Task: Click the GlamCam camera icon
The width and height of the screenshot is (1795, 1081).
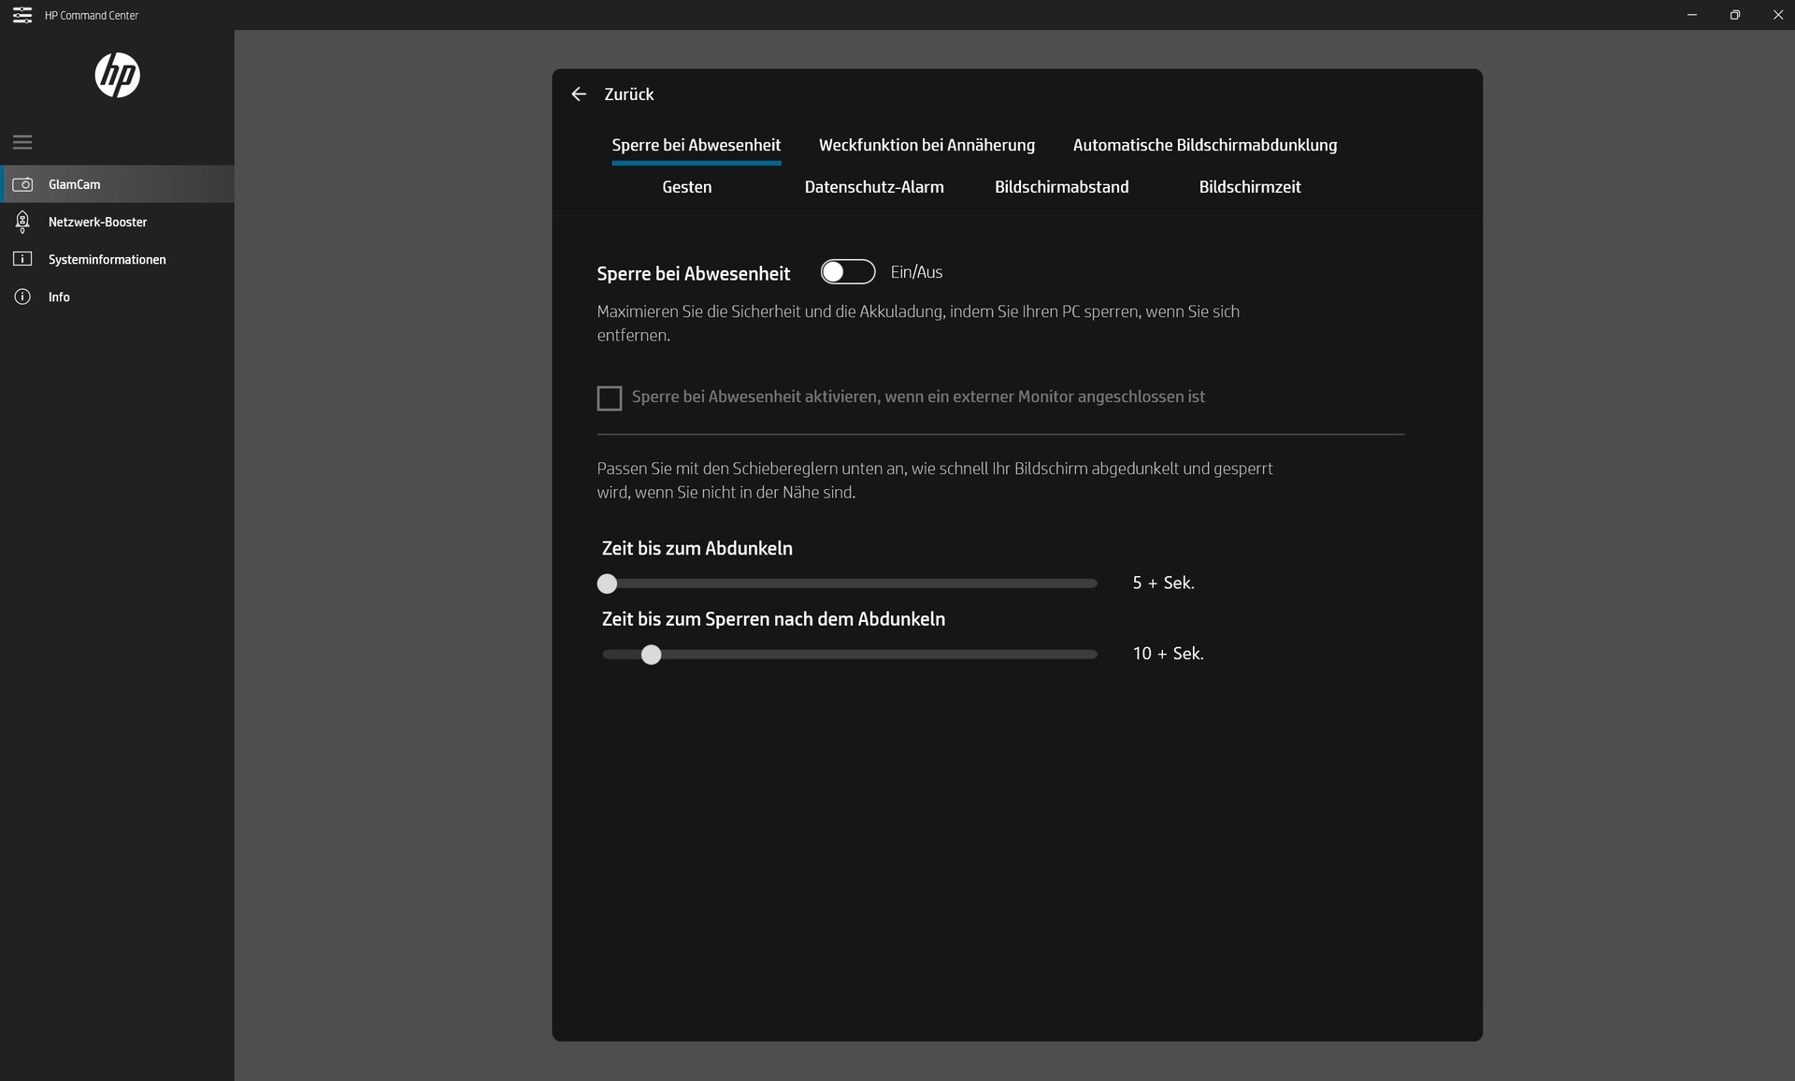Action: click(x=22, y=184)
